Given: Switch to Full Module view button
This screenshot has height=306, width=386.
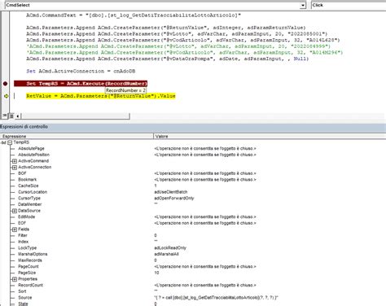Looking at the screenshot, I should pyautogui.click(x=11, y=116).
